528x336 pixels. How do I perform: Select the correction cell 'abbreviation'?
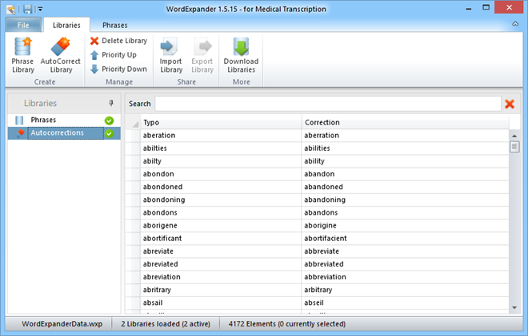[x=405, y=277]
